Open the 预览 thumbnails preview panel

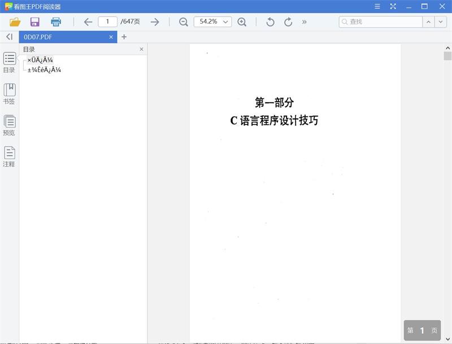(x=9, y=125)
